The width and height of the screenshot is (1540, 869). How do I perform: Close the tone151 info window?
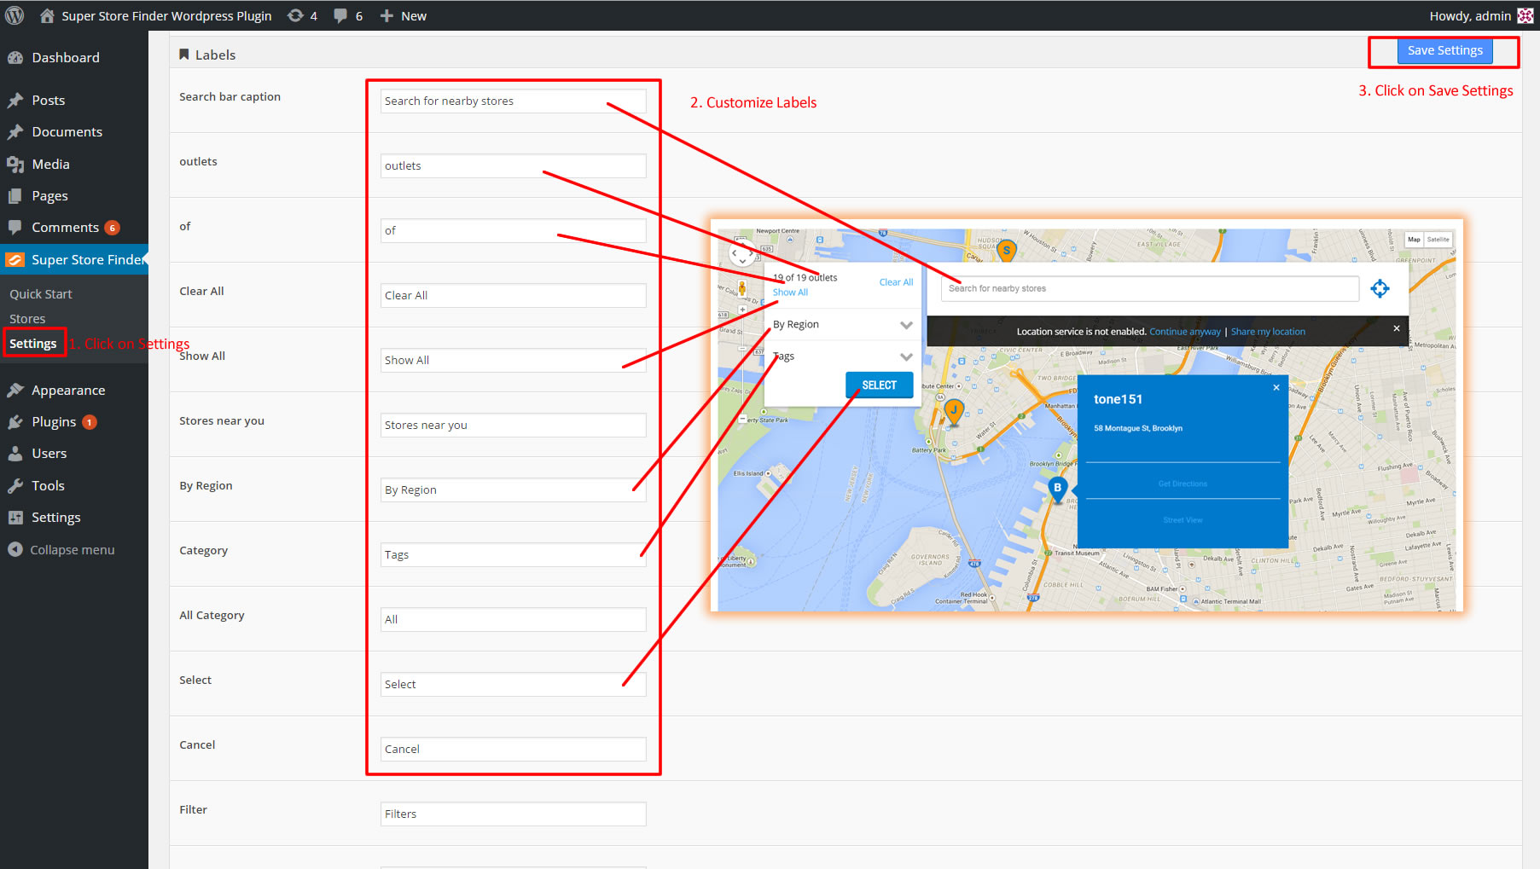(1276, 387)
